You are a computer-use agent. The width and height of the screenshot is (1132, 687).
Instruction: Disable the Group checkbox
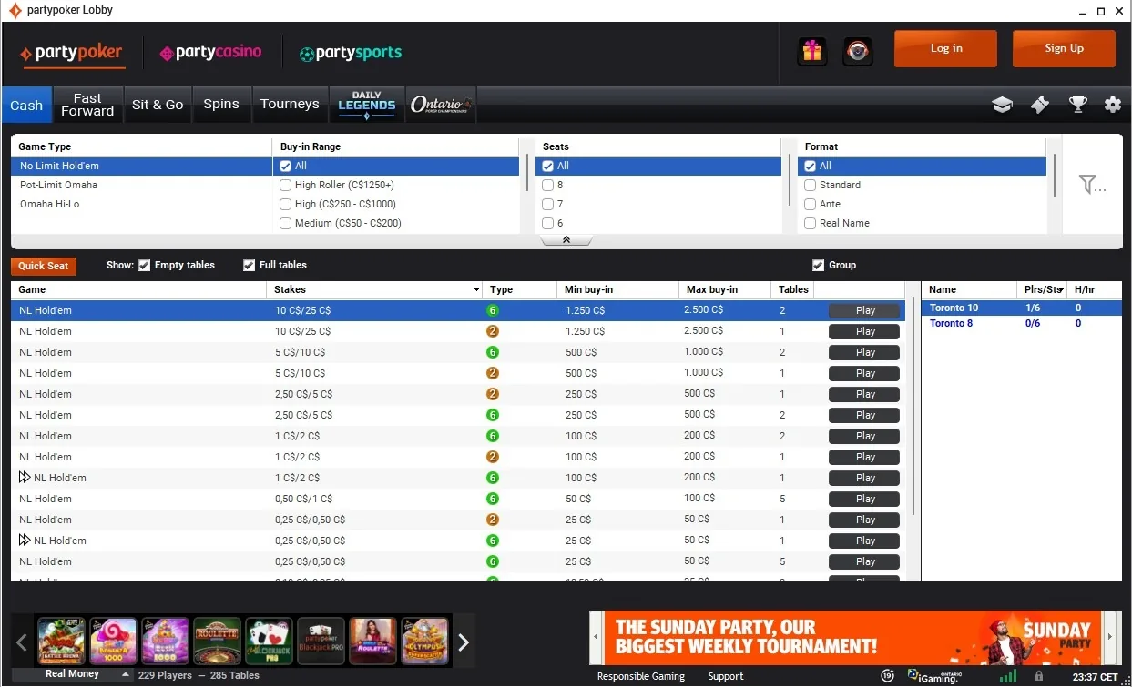818,265
